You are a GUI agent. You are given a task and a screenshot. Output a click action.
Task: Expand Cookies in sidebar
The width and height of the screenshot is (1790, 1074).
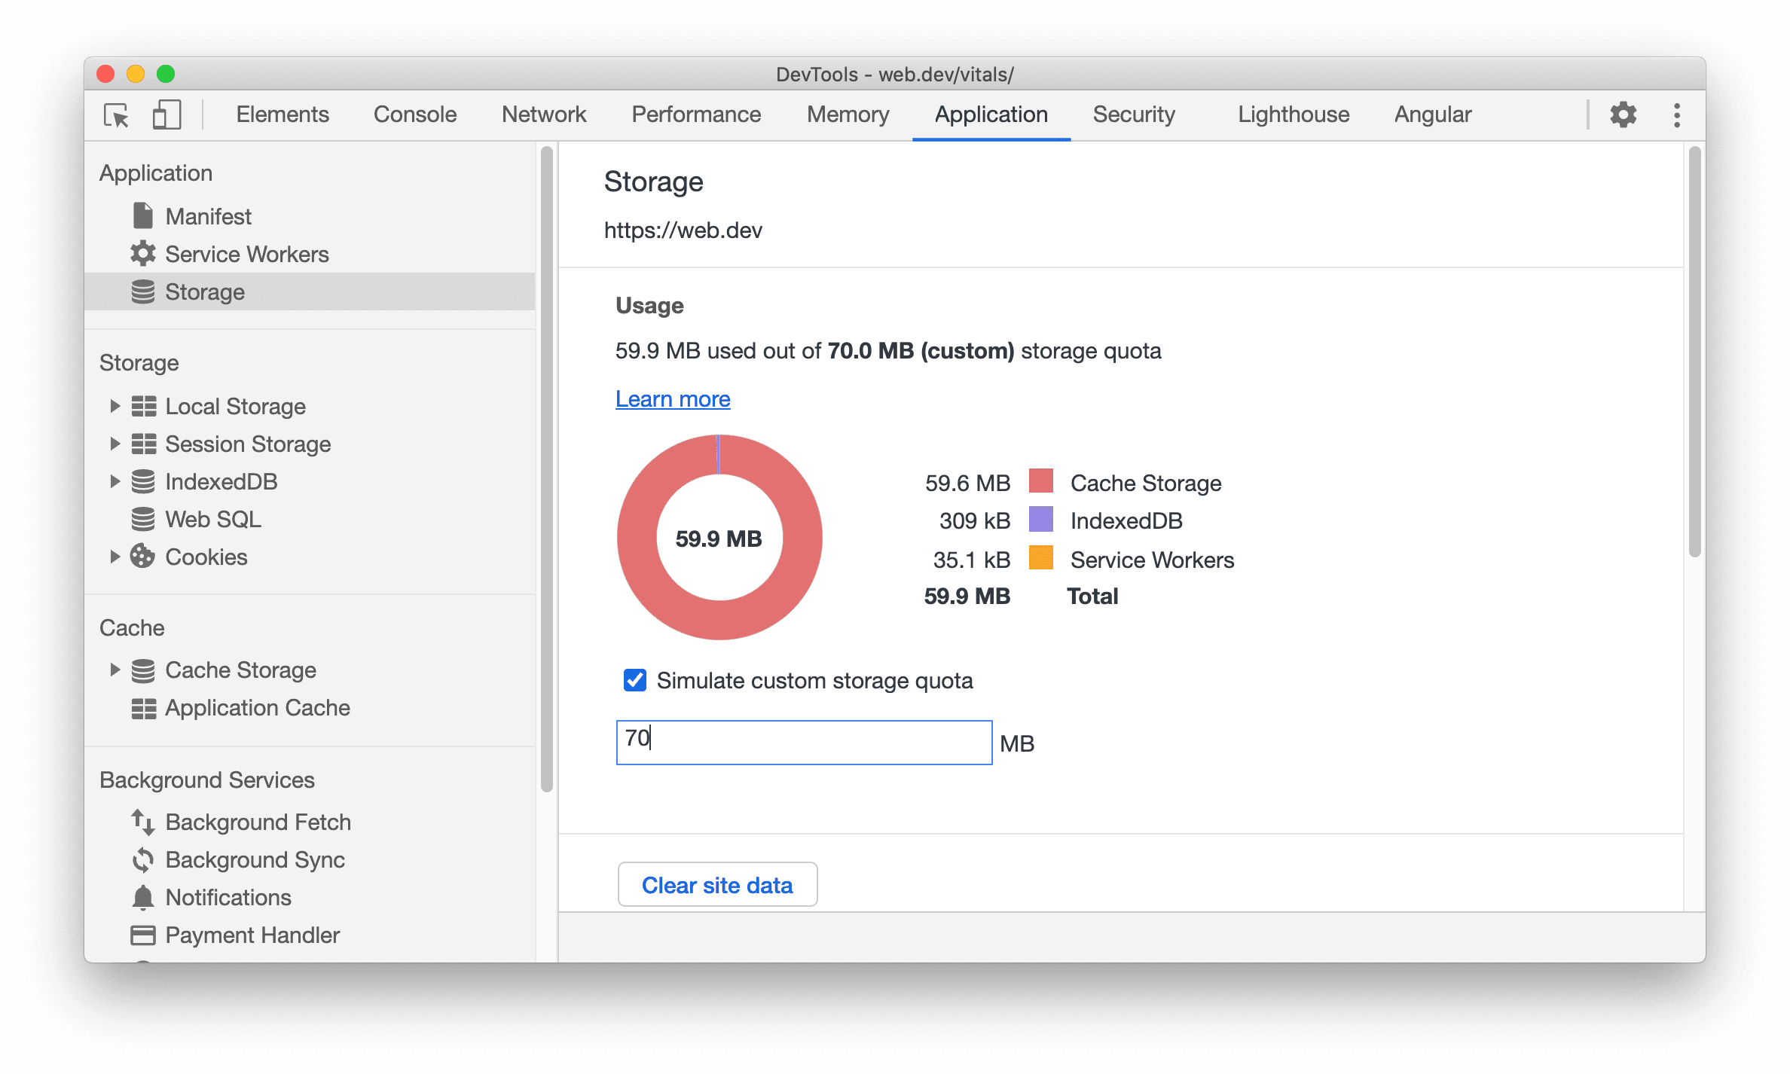(x=112, y=556)
